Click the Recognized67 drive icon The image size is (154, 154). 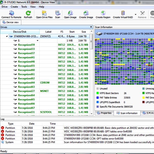click(x=15, y=108)
